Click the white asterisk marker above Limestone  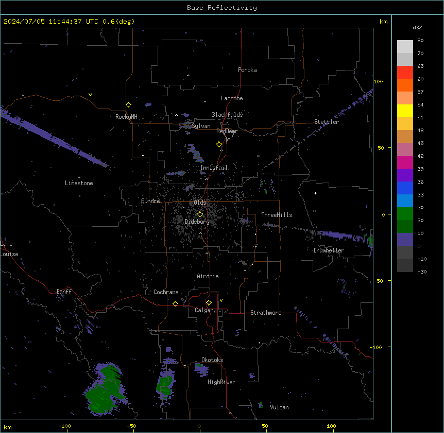coord(79,178)
